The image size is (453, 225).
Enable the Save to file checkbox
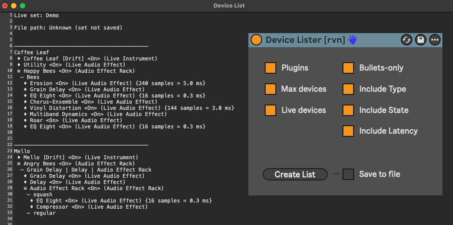coord(348,174)
